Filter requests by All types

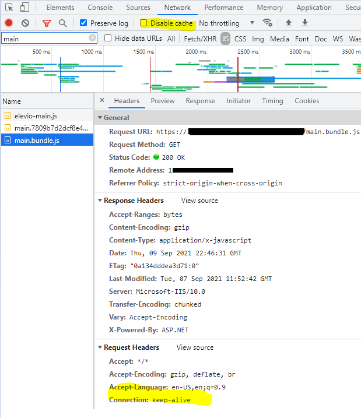[171, 39]
